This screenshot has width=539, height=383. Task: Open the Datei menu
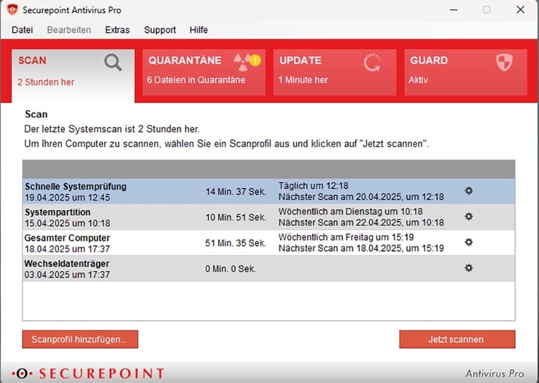click(x=22, y=30)
